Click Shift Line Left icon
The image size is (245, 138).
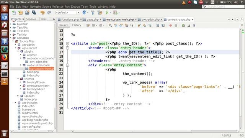pos(158,25)
